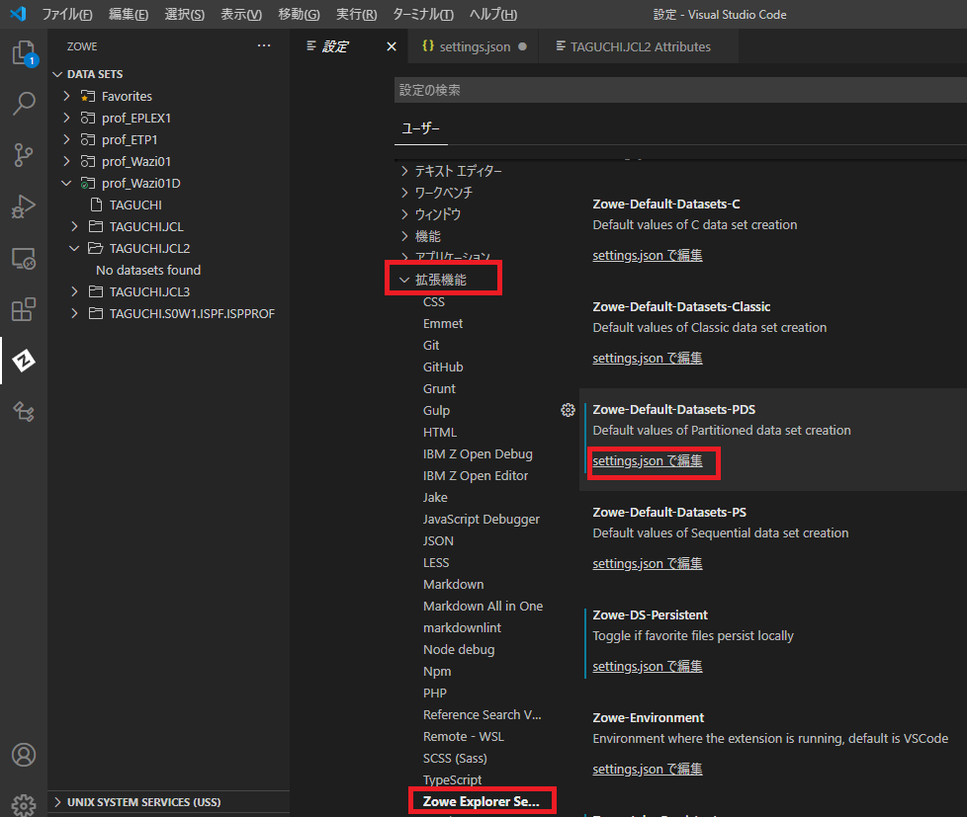Open the z/OS resources icon below Zowe
This screenshot has width=967, height=817.
coord(24,412)
